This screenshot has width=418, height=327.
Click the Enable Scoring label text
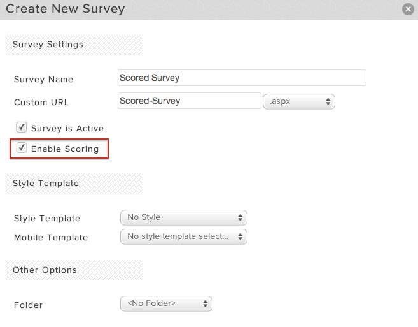point(65,149)
